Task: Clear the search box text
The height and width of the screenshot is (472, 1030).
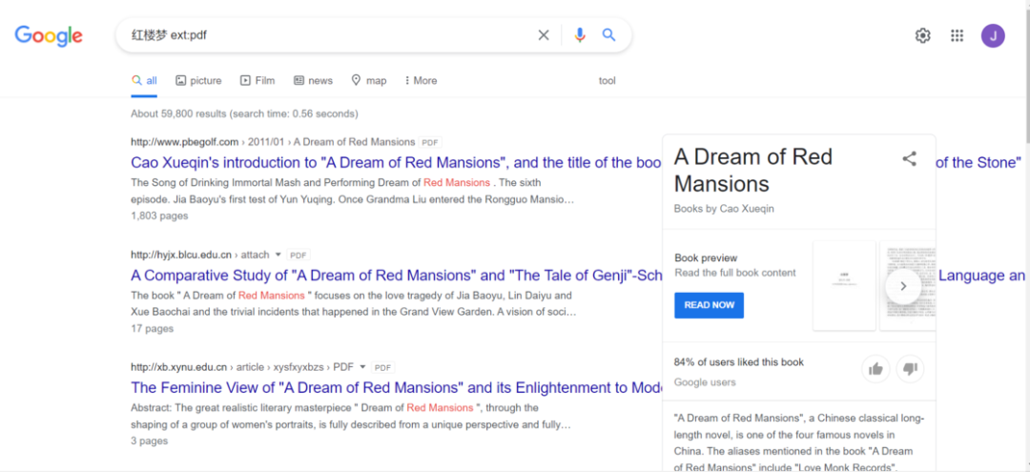Action: coord(544,35)
